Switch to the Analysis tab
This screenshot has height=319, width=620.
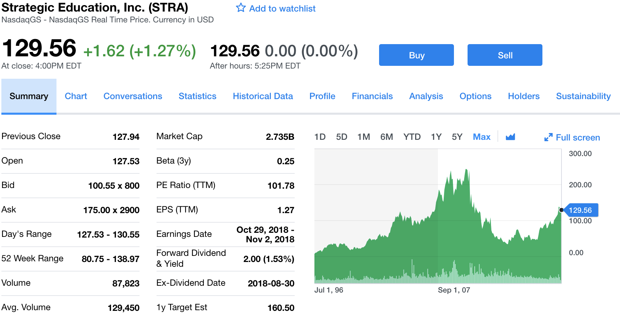(426, 96)
